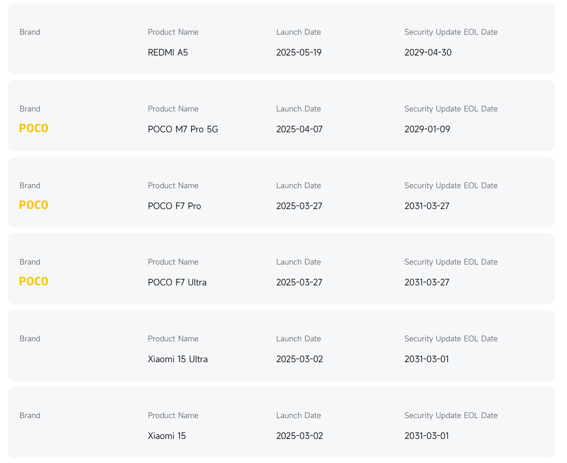The image size is (567, 463).
Task: Select the Xiaomi 15 product name
Action: click(167, 436)
